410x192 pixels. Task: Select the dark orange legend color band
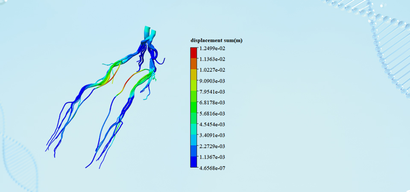click(193, 64)
